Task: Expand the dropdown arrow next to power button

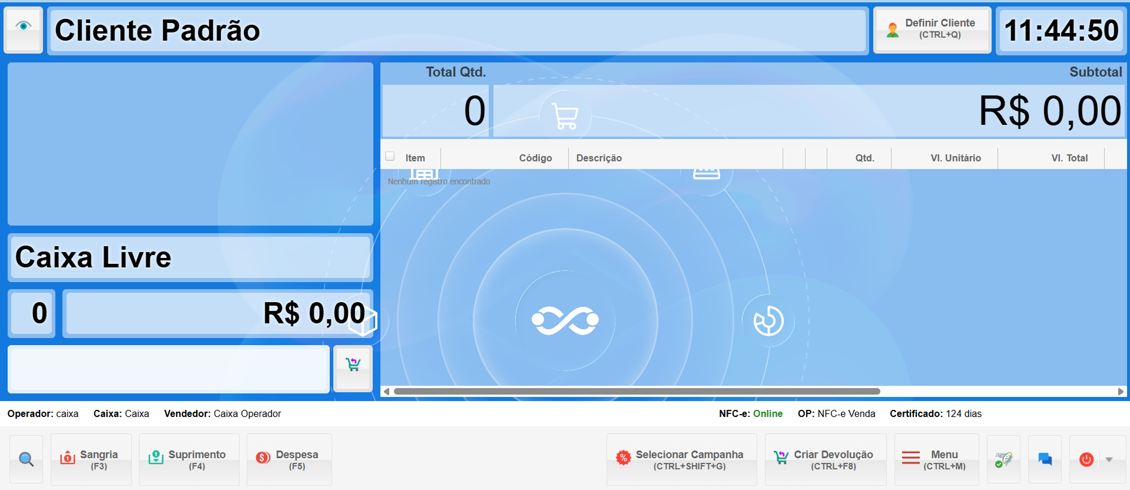Action: tap(1109, 459)
